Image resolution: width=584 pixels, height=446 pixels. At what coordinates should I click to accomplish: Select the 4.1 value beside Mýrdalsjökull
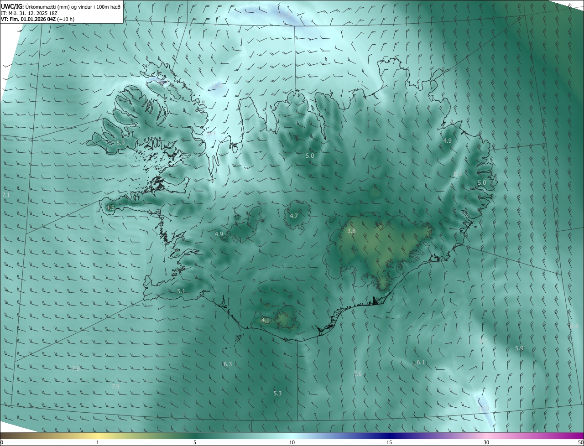(266, 321)
